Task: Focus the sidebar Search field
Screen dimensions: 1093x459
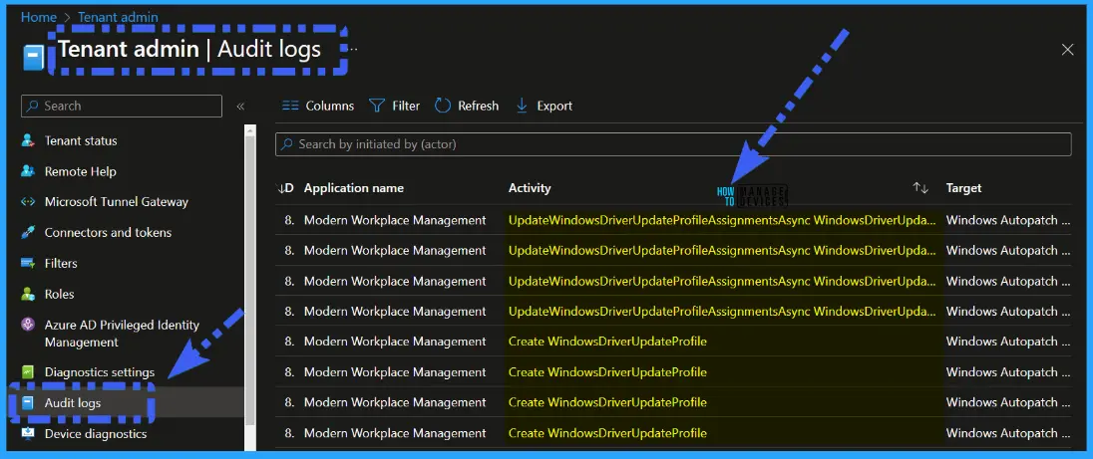Action: coord(122,106)
